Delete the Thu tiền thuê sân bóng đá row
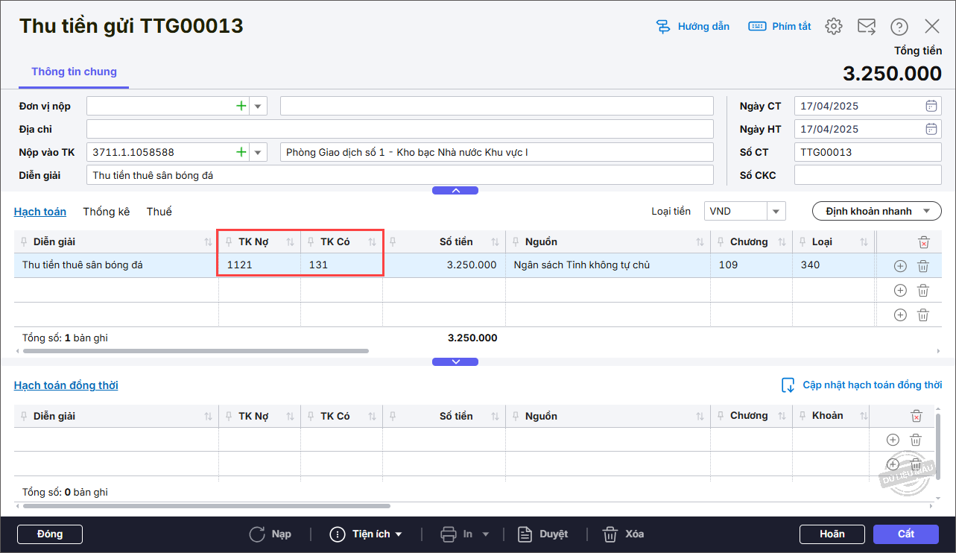This screenshot has height=553, width=956. (922, 266)
